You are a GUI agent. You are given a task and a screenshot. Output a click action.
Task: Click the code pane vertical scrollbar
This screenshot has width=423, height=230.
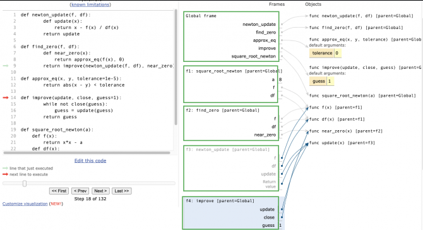(x=176, y=68)
